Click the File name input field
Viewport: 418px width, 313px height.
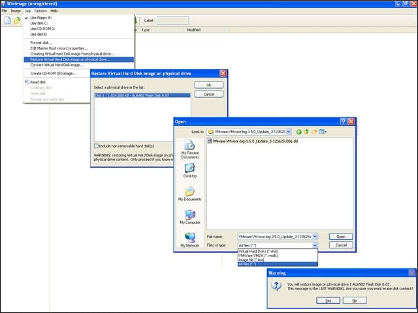pos(275,236)
